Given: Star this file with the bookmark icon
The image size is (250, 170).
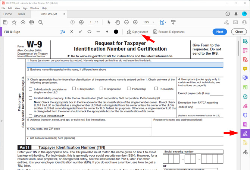Looking at the screenshot, I should (x=14, y=22).
